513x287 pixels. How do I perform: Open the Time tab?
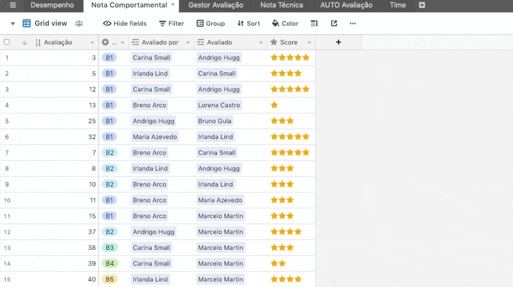(x=397, y=5)
